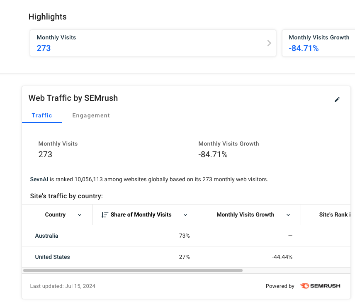Switch to the Traffic tab
Screen dimensions: 355x302
pos(42,116)
